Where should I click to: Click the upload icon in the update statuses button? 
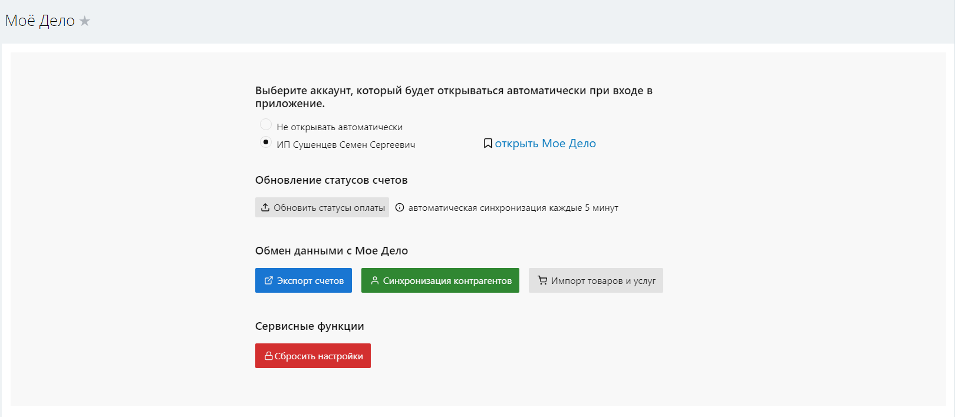click(x=265, y=207)
